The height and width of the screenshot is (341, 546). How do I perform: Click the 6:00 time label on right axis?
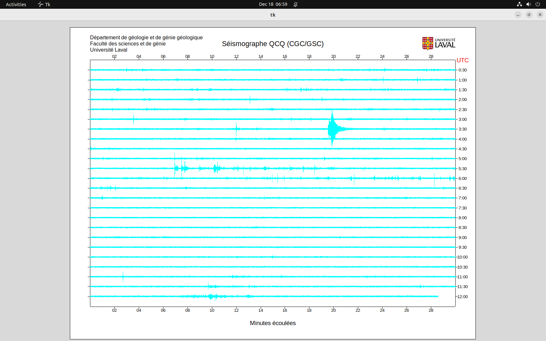pos(462,178)
